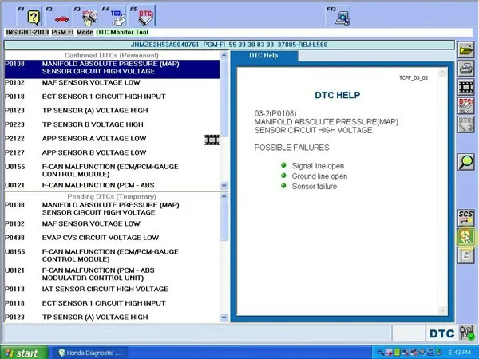Click the printer icon on right sidebar
Image resolution: width=479 pixels, height=359 pixels.
click(x=466, y=69)
